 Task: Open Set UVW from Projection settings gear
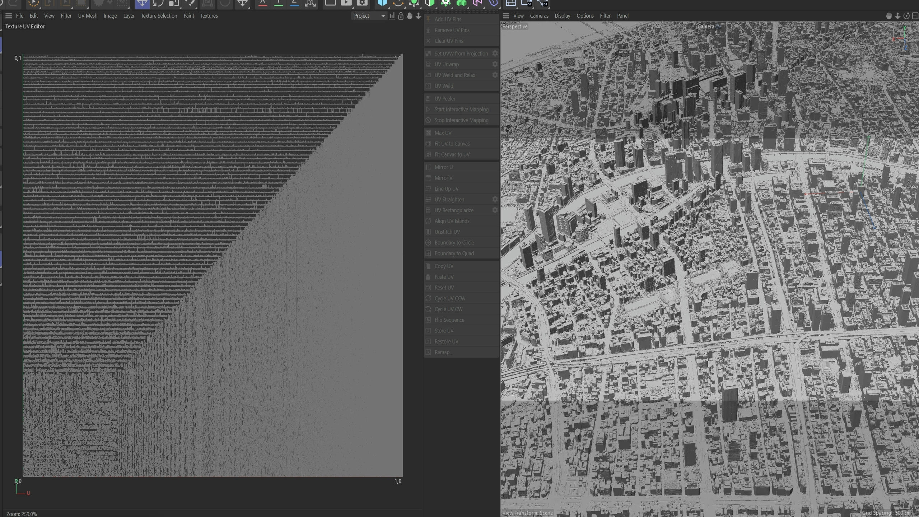495,53
